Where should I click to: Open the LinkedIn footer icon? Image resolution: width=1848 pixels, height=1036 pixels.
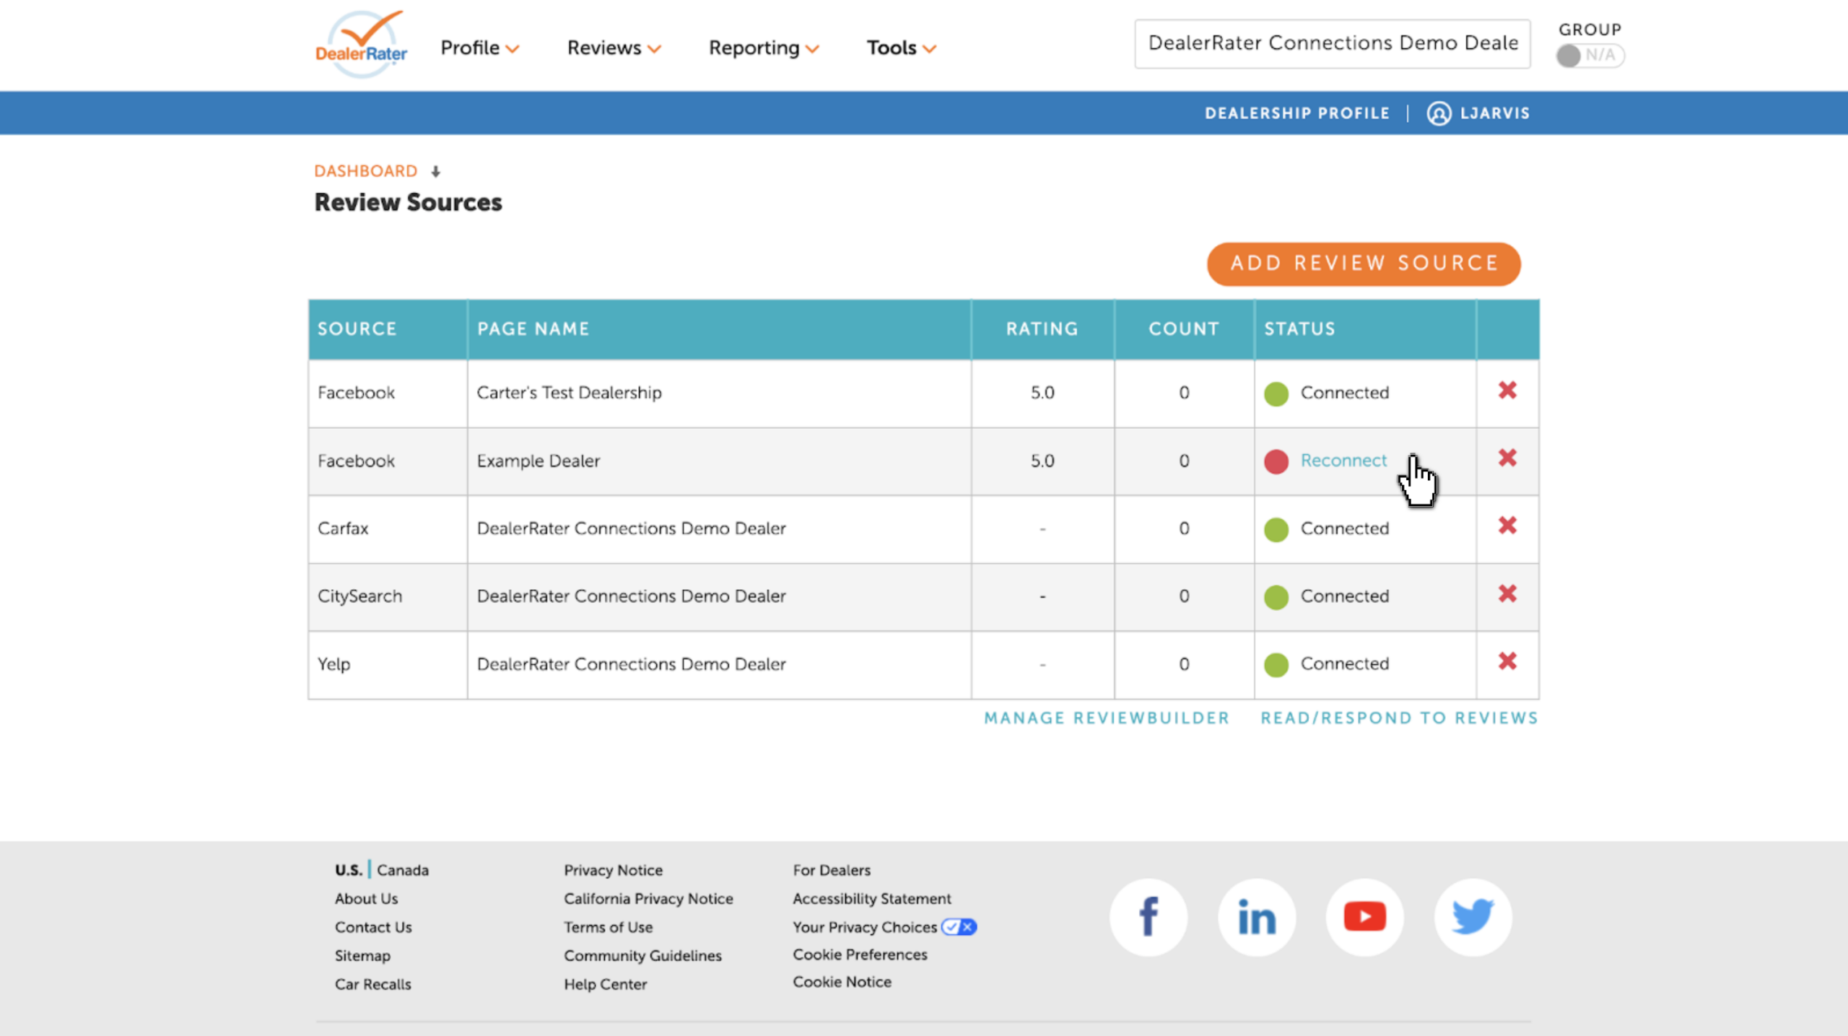(1256, 917)
